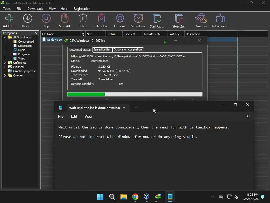Open the View menu in IDM
The width and height of the screenshot is (270, 203).
click(x=52, y=9)
